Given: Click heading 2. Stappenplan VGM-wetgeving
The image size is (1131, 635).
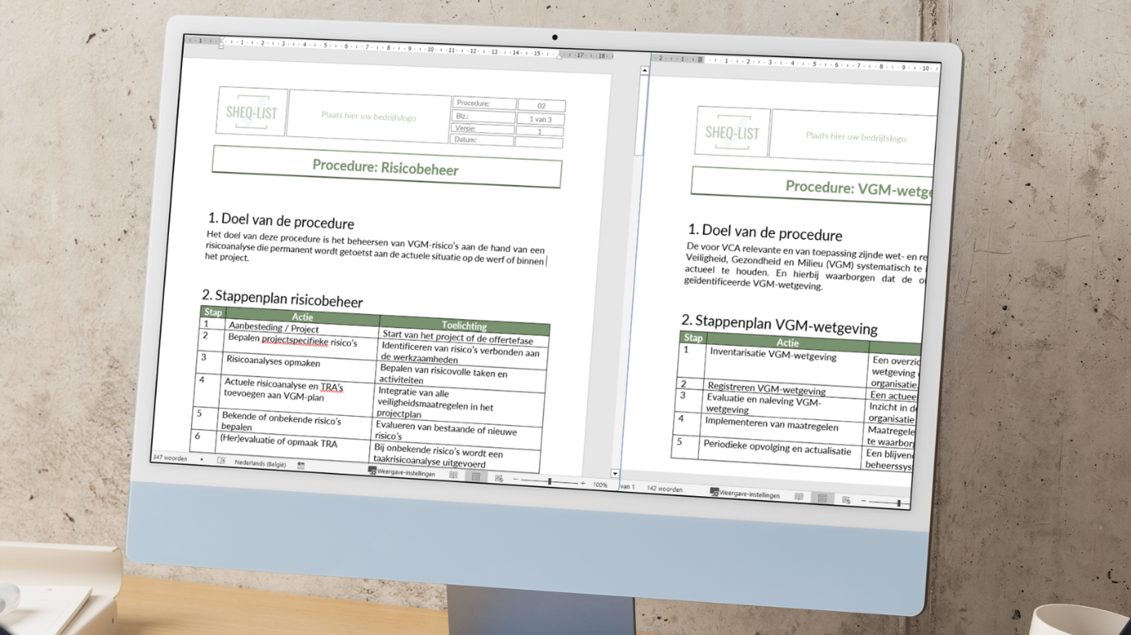Looking at the screenshot, I should click(779, 324).
